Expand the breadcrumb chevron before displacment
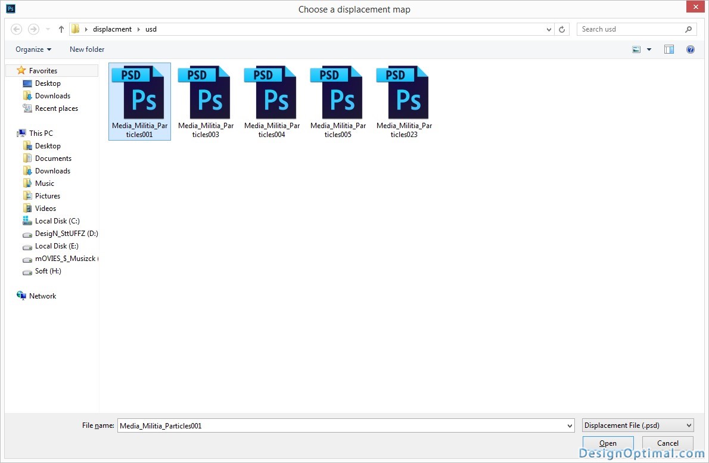 pos(86,29)
